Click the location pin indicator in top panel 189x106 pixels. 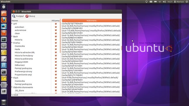[x=146, y=2]
